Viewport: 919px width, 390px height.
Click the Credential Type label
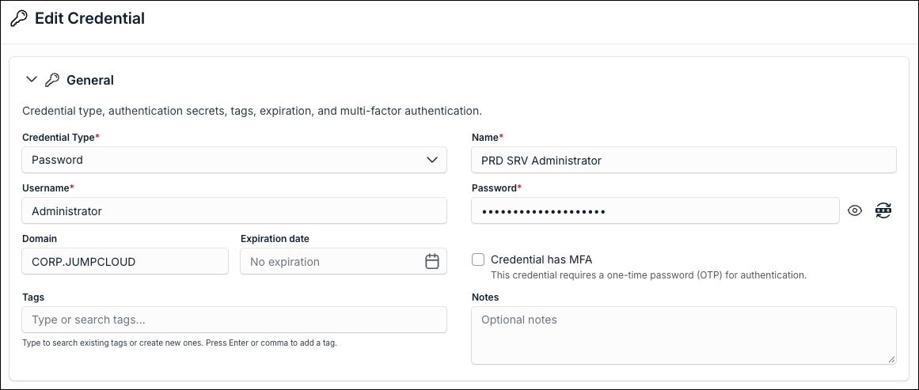point(61,137)
